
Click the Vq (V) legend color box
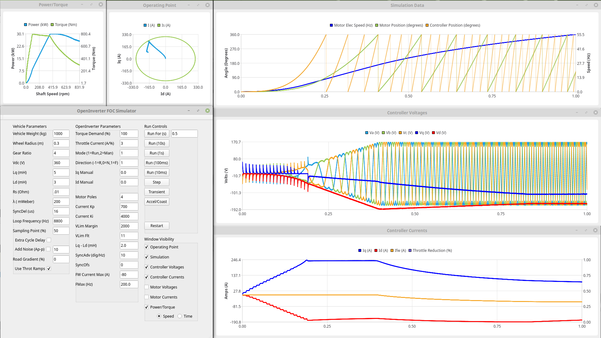pos(417,133)
